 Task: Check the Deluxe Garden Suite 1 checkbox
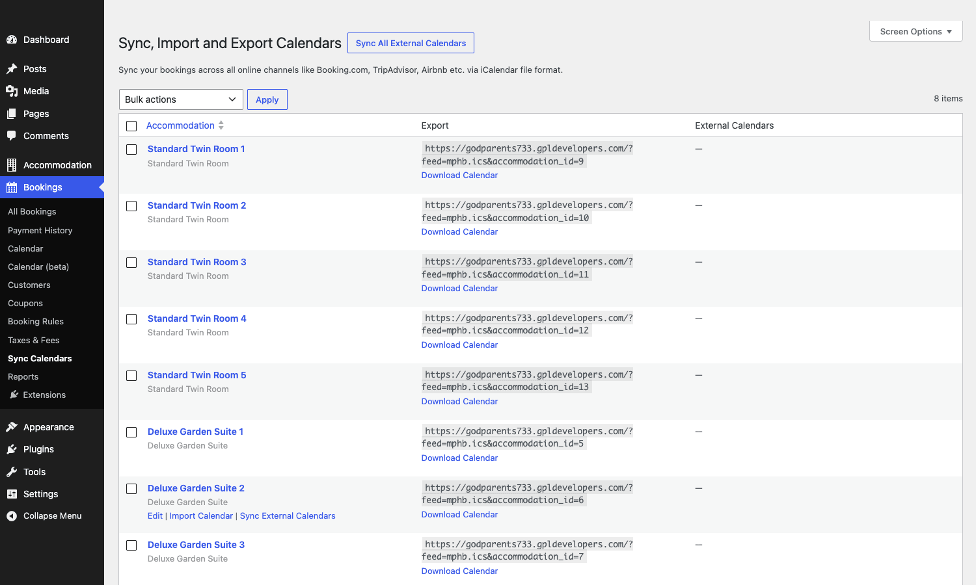tap(131, 432)
